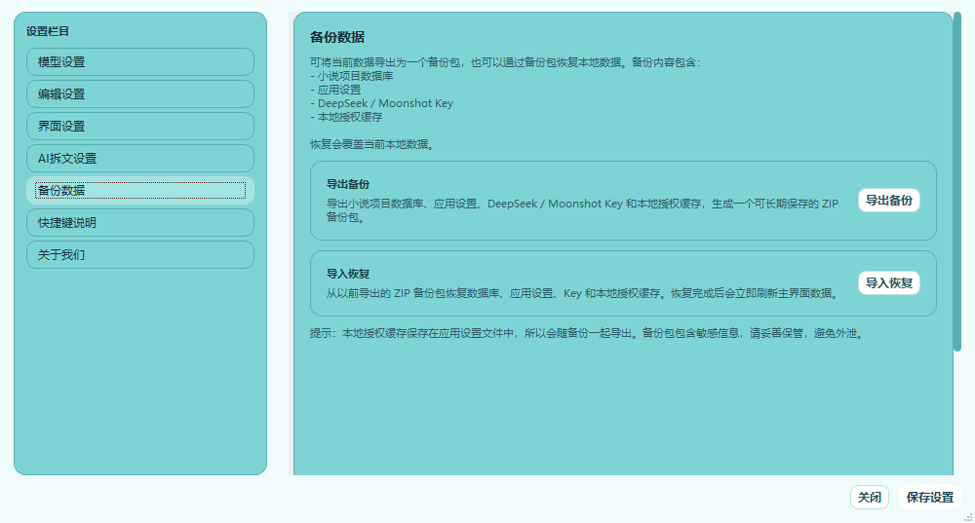Click the 可将当前数据导出为一个备份包 intro sentence
The image size is (975, 523).
pos(506,62)
